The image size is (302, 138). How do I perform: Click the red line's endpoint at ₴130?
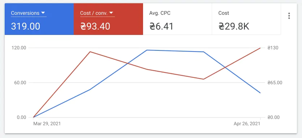coord(260,48)
